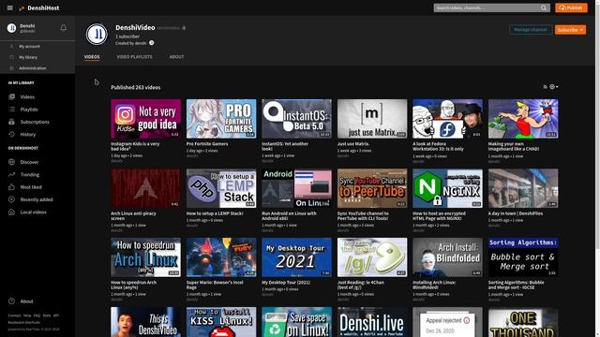Click the Contact footer link

tap(15, 315)
